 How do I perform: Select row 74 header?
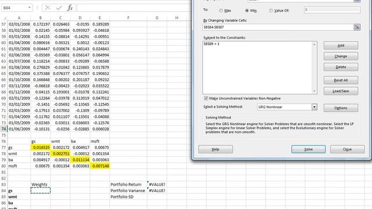pyautogui.click(x=4, y=129)
